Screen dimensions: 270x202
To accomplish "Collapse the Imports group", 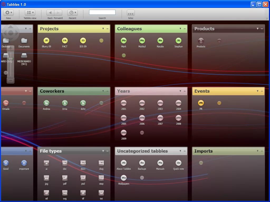I will point(262,151).
